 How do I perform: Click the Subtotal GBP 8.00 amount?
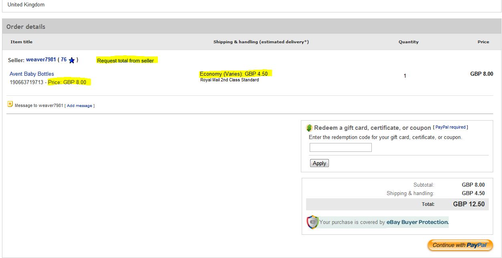(x=473, y=185)
